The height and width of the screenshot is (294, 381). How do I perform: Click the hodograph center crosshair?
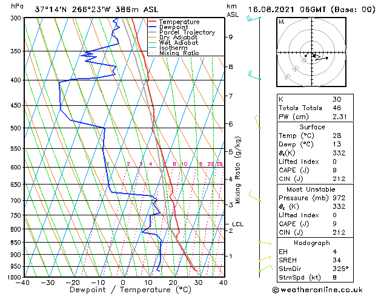[311, 53]
